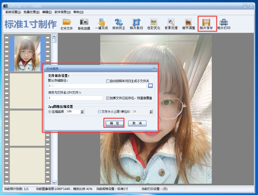The image size is (258, 195).
Task: Click status text 当前打印设置：(无)
Action: pyautogui.click(x=154, y=189)
